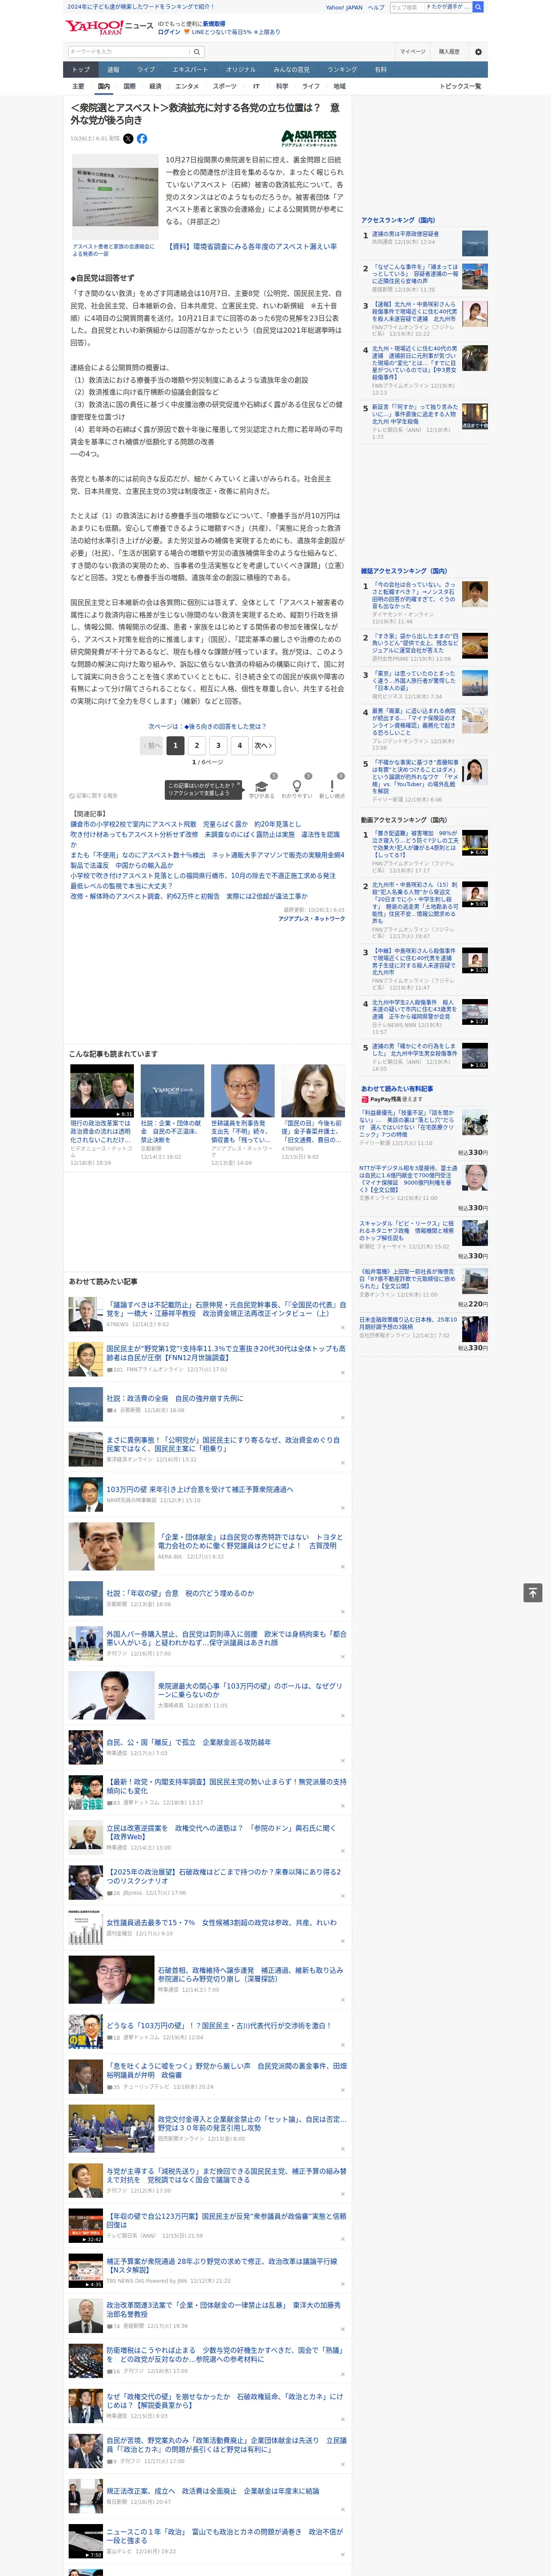The height and width of the screenshot is (2576, 551).
Task: Select the 国際 category
Action: [129, 86]
